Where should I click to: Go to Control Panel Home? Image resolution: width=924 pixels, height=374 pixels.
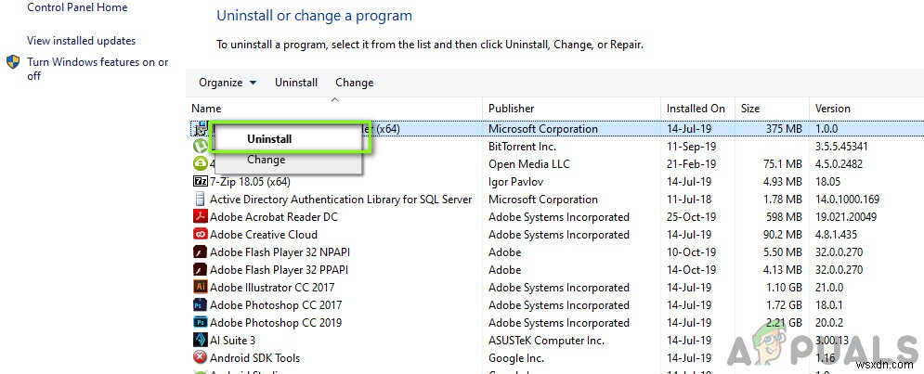point(77,7)
